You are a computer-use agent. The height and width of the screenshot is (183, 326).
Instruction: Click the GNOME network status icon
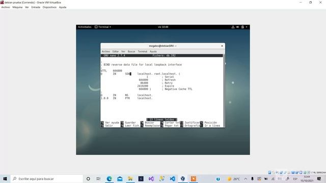pos(233,27)
